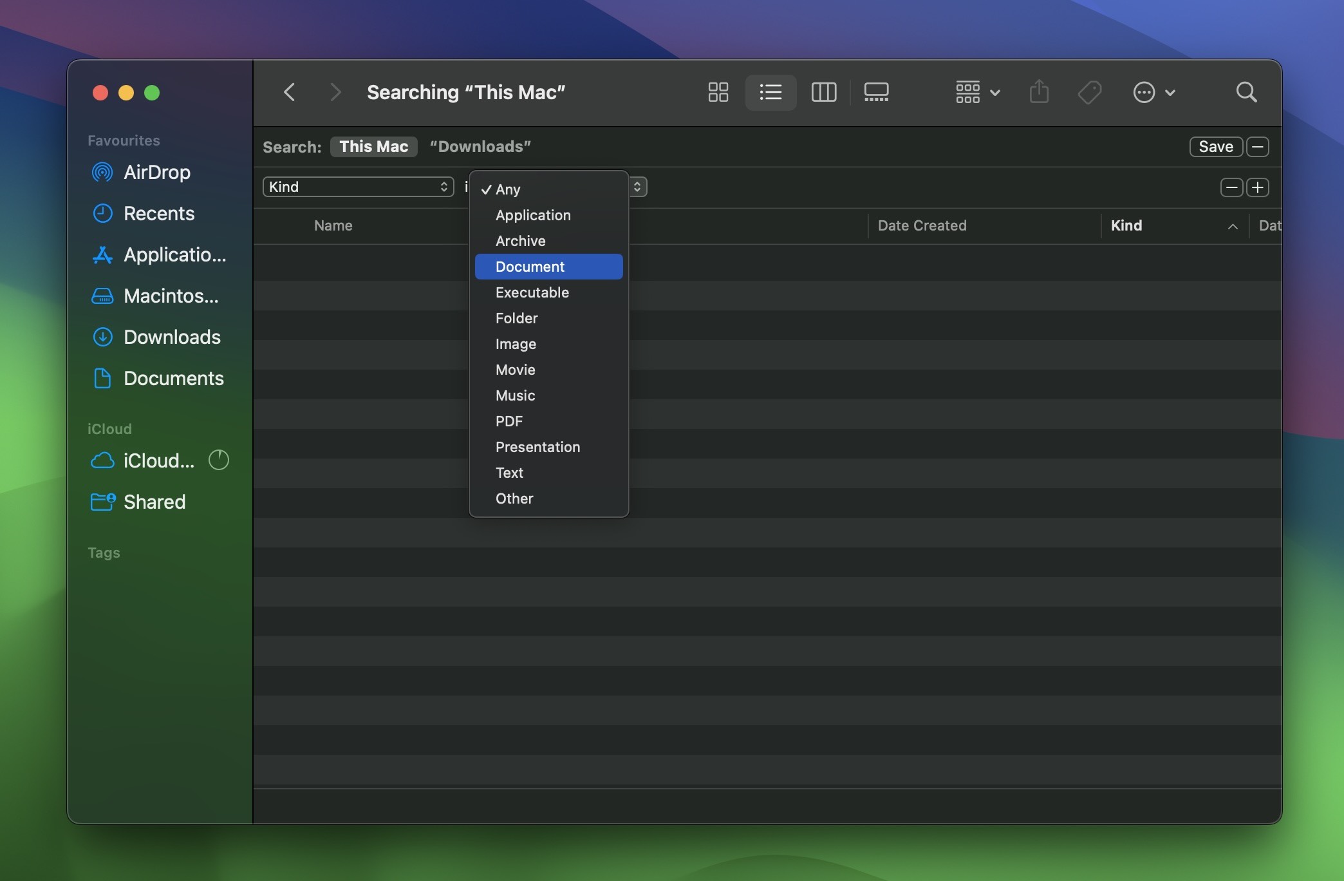This screenshot has height=881, width=1344.
Task: Choose Folder in the kind menu
Action: coord(548,318)
